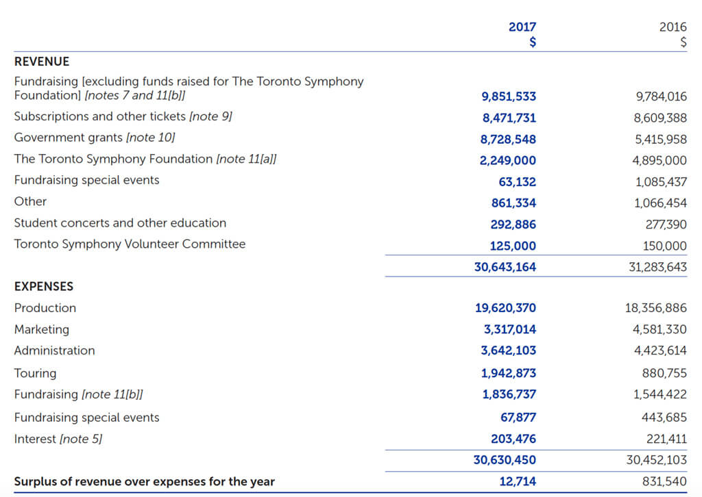Click the Interest [note 5] label
The width and height of the screenshot is (702, 497).
click(x=58, y=439)
